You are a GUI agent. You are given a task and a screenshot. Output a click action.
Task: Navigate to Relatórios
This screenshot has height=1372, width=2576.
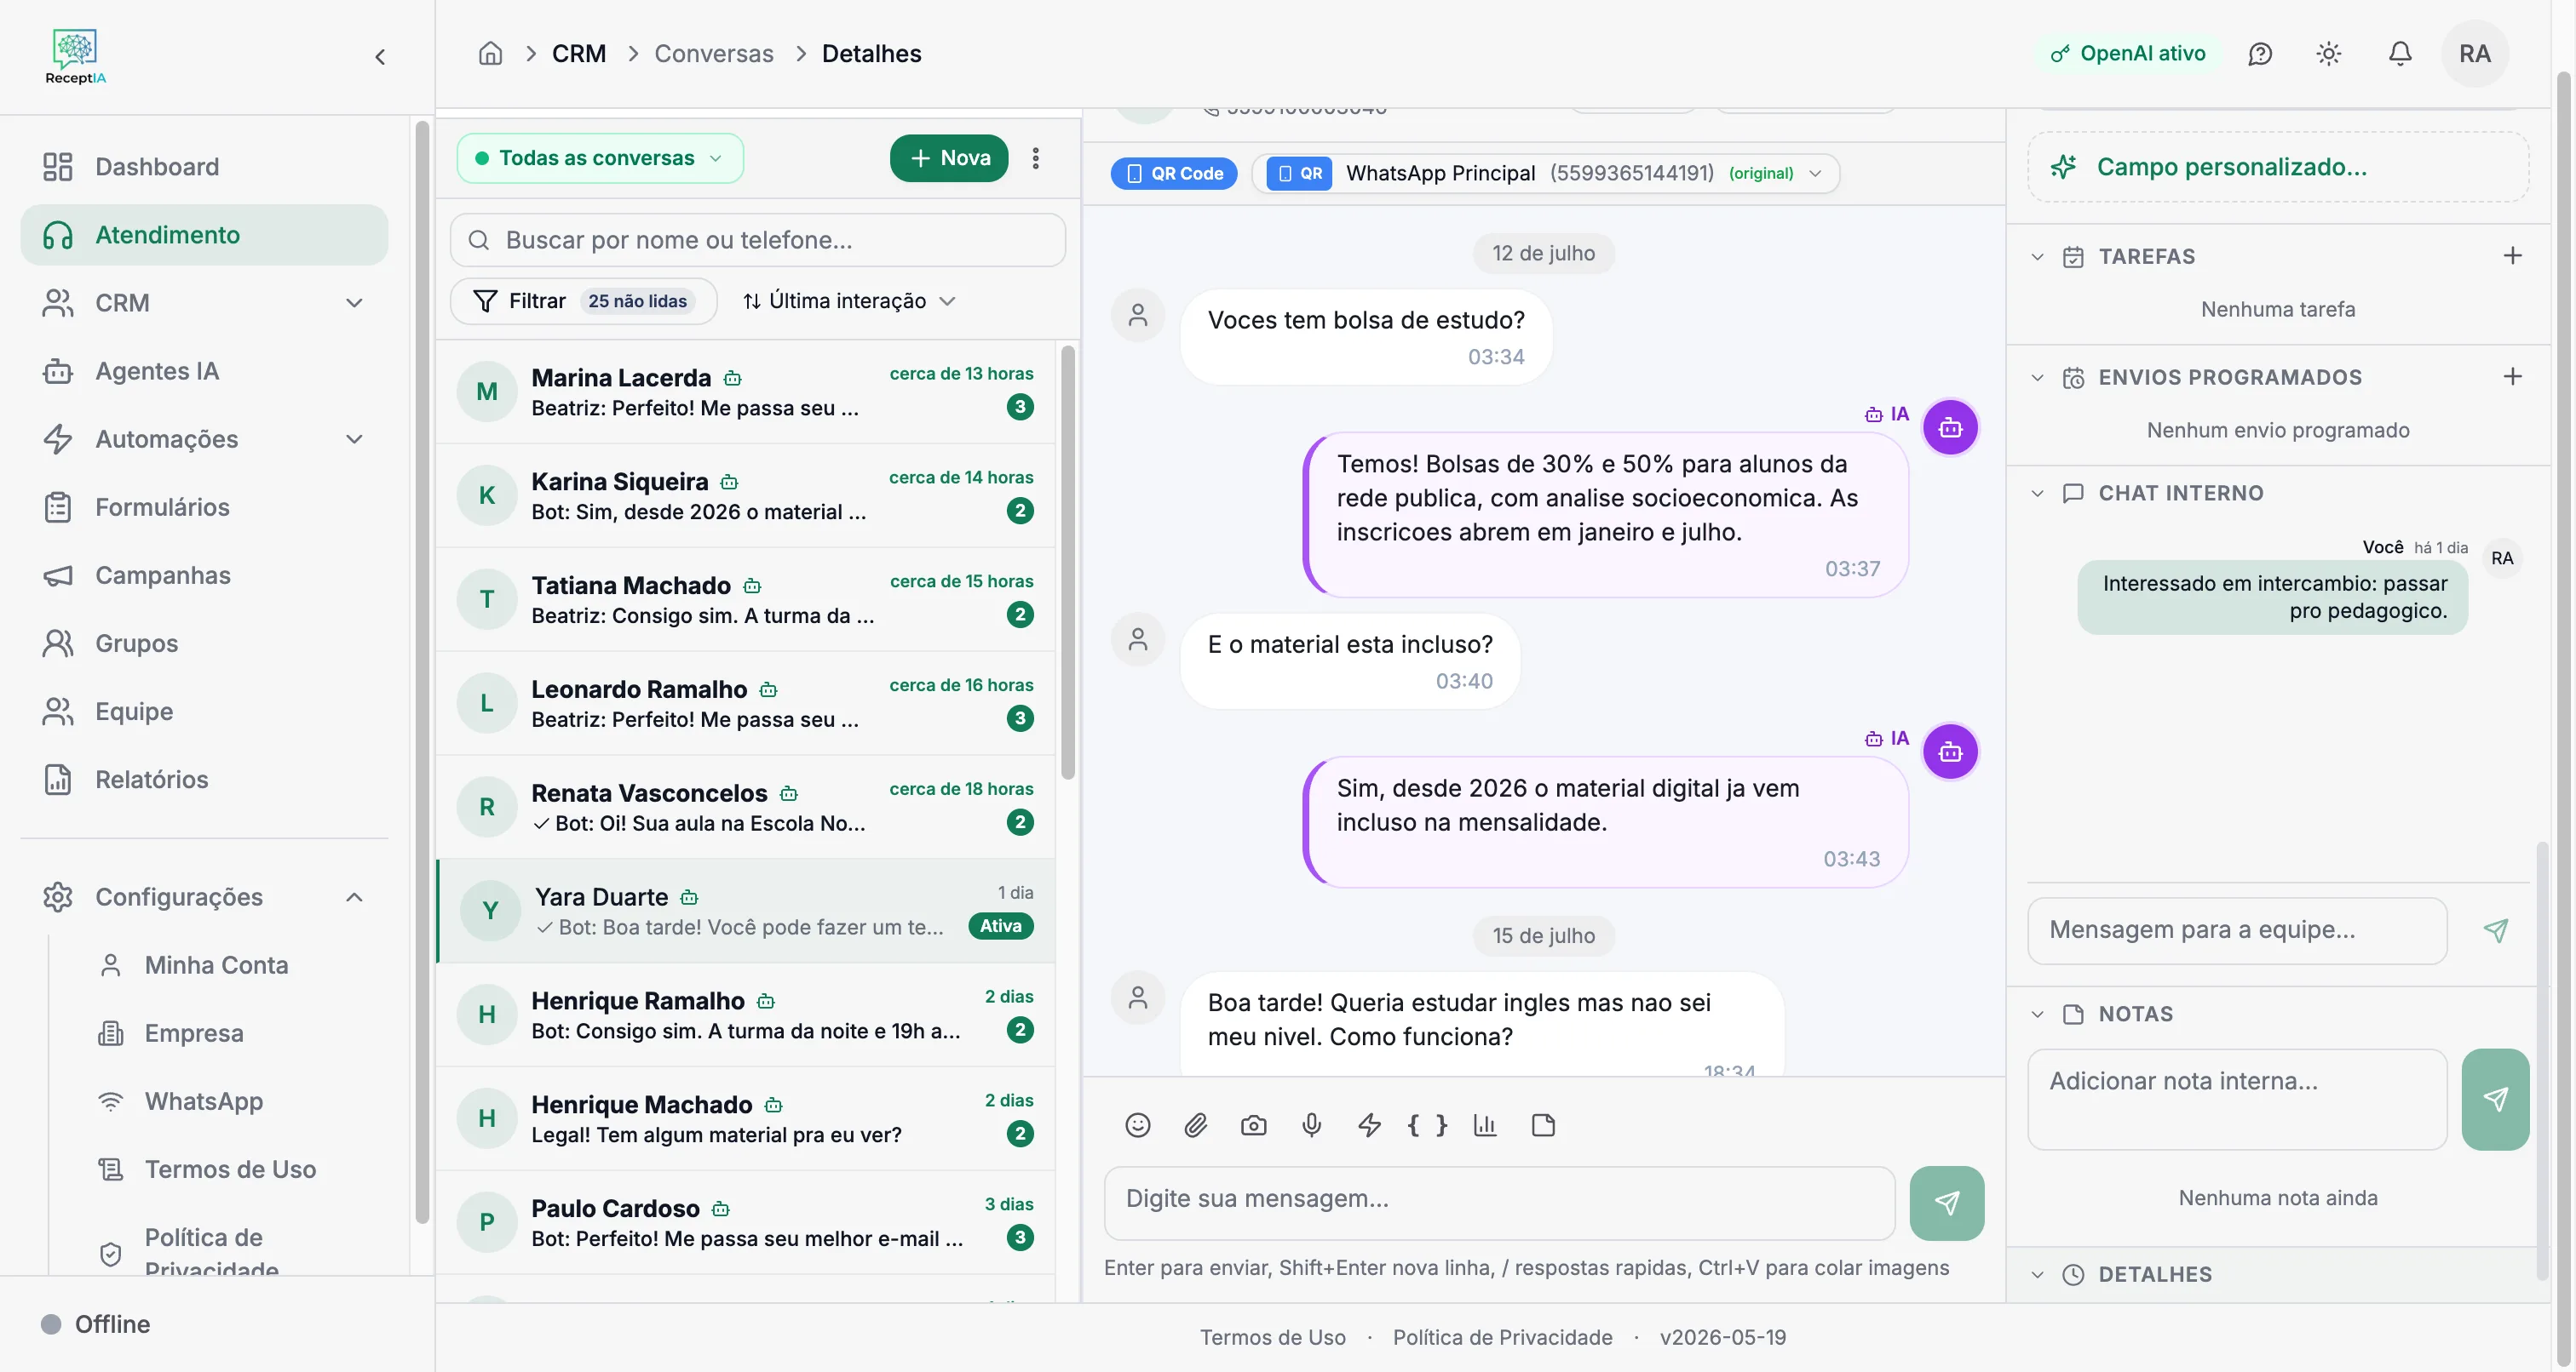click(204, 780)
